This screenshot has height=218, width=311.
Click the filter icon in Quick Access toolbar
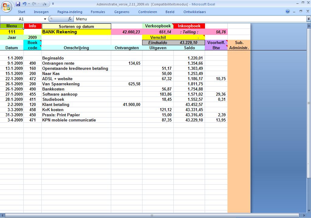[44, 4]
